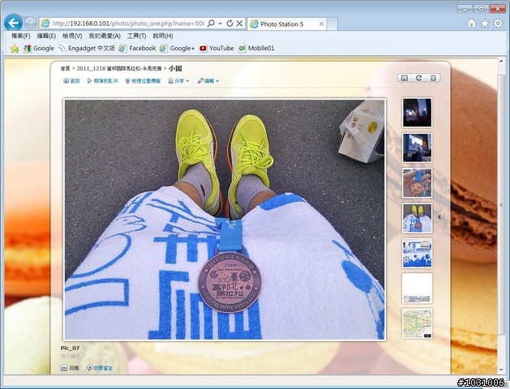Image resolution: width=510 pixels, height=389 pixels.
Task: Open the 2011_1218 album breadcrumb link
Action: (119, 69)
